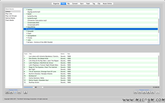This screenshot has width=165, height=103.
Task: Select Library in Music Source
Action: 13,12
